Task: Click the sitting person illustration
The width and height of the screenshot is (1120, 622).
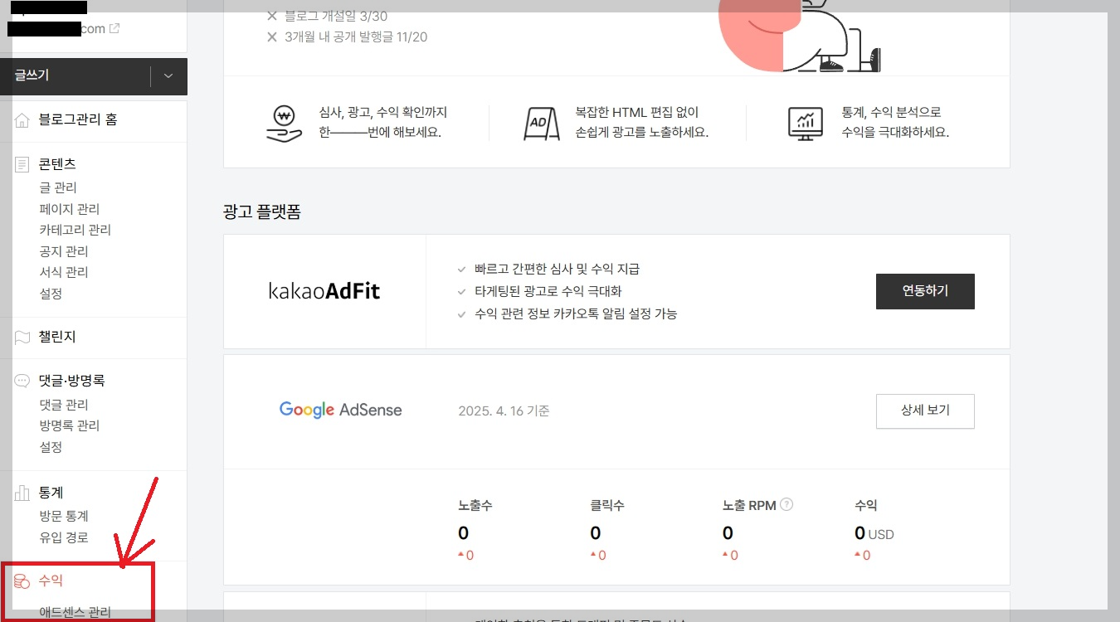Action: pyautogui.click(x=800, y=36)
